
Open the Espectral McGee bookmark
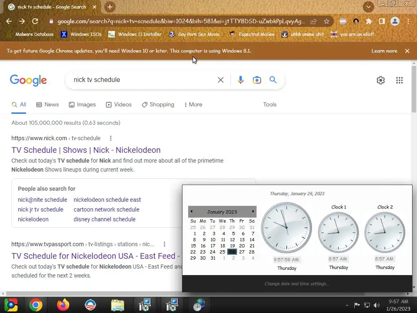tap(252, 34)
